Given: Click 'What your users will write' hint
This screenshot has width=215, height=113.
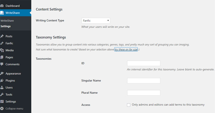Looking at the screenshot, I should click(x=106, y=27).
